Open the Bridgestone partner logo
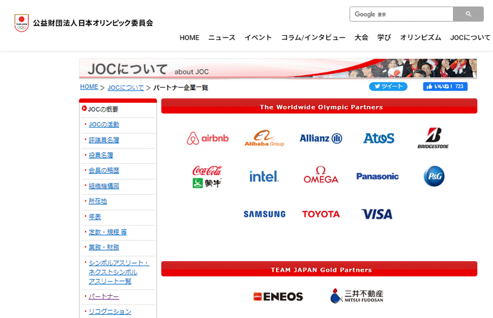493x318 pixels. pos(433,138)
